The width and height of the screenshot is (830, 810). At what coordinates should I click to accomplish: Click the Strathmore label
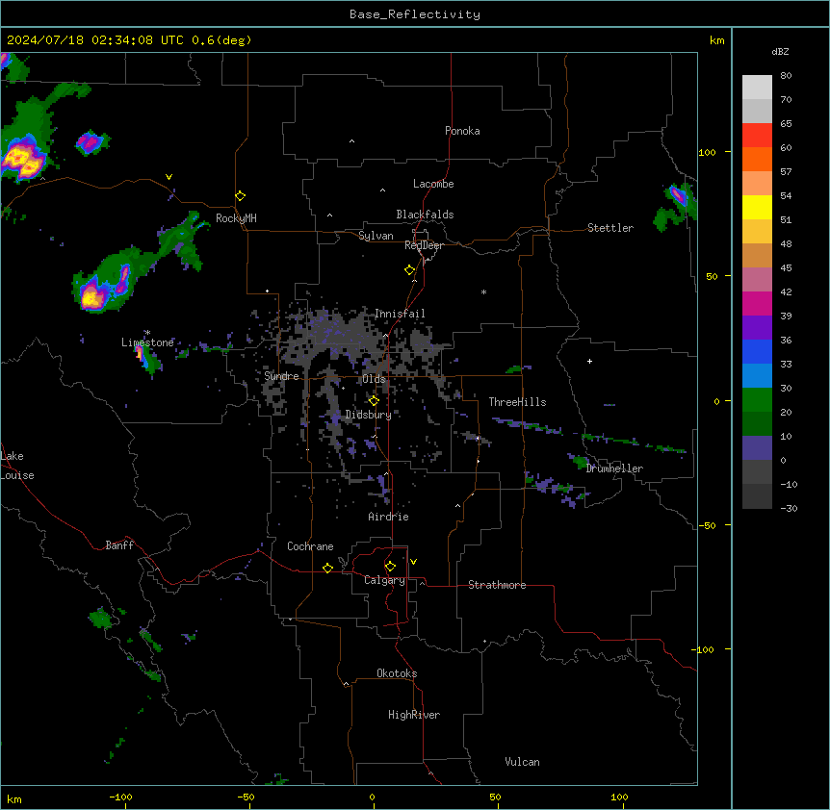click(497, 585)
